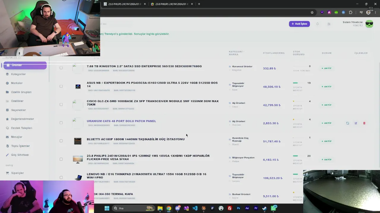Switch to the second Philips 24E1N1200A browser tab

coord(172,4)
